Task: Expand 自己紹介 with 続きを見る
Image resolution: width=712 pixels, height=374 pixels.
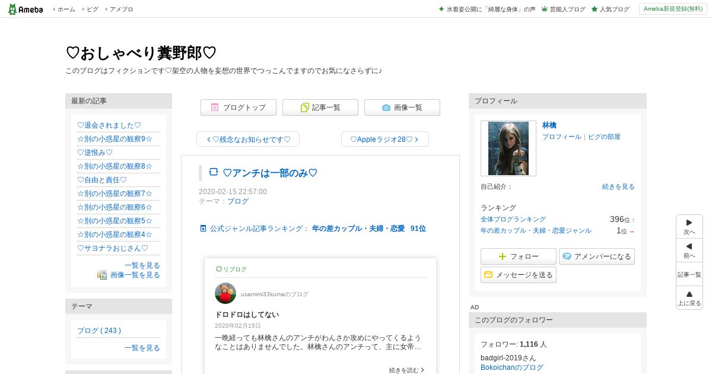Action: tap(618, 186)
